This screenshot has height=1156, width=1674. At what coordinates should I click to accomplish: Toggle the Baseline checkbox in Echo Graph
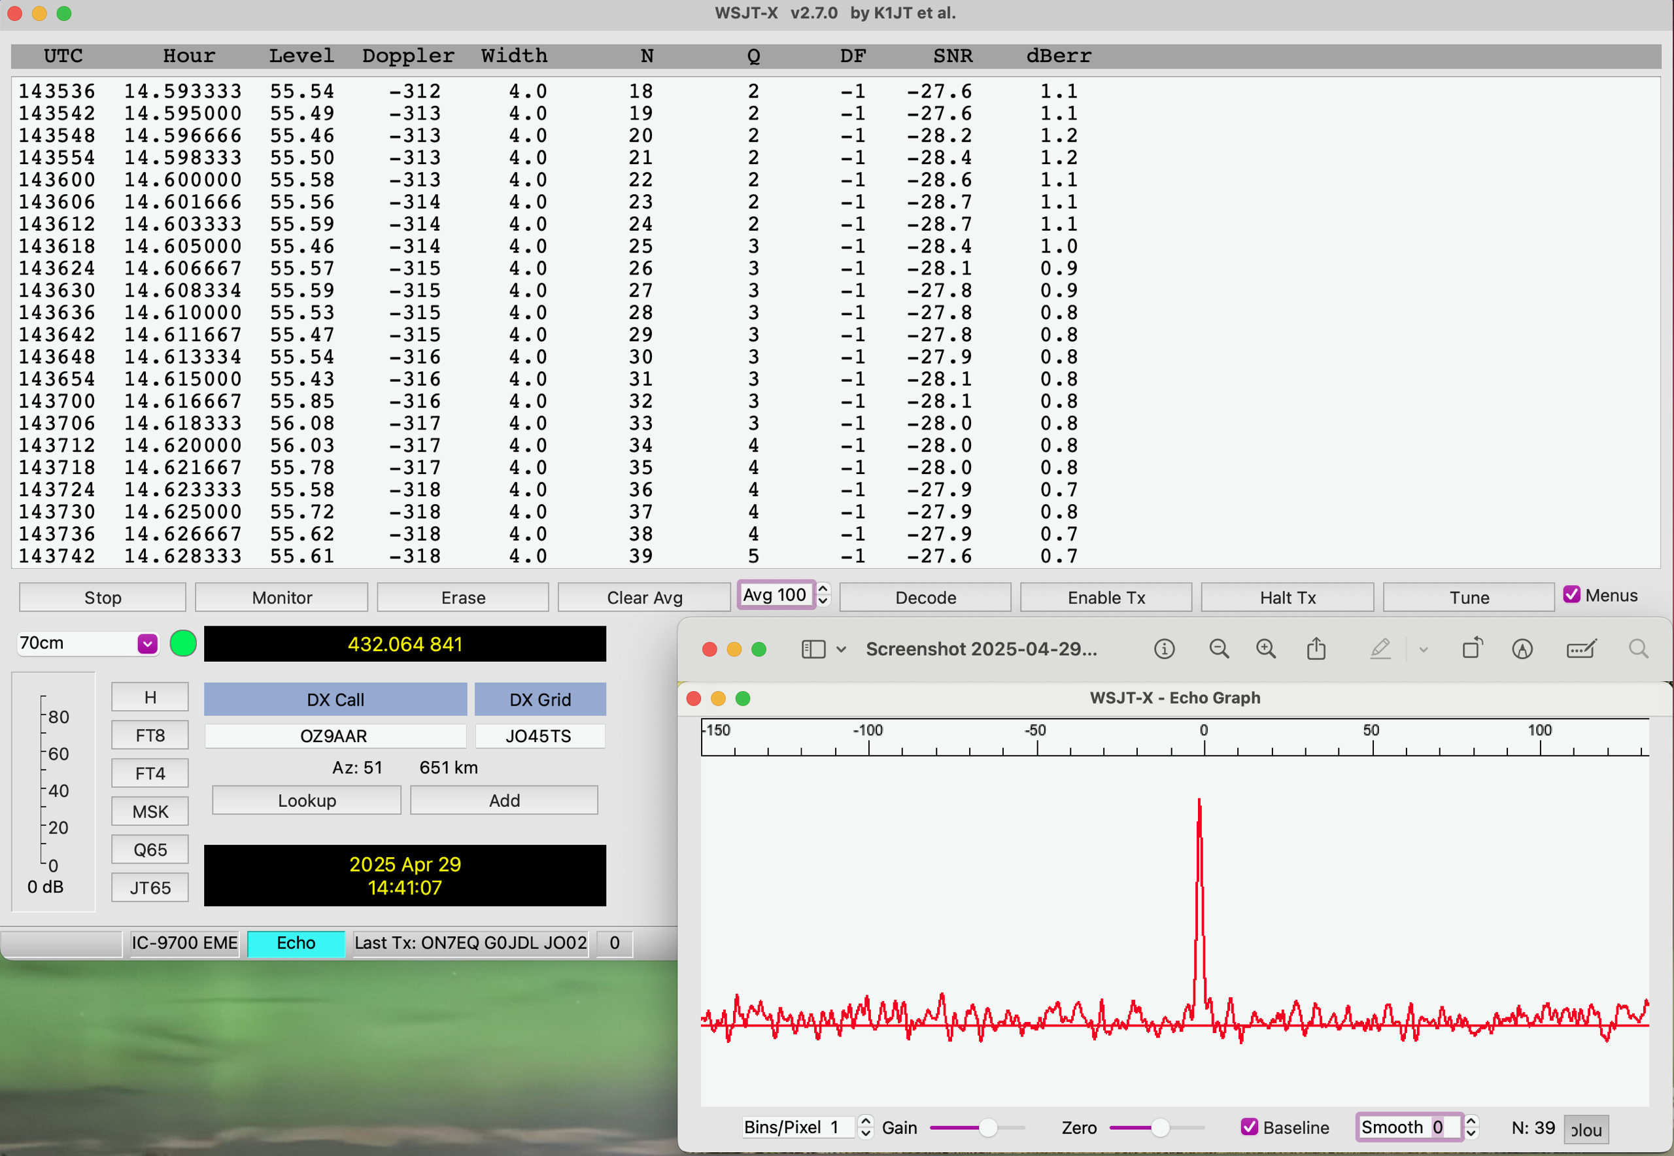(x=1250, y=1127)
